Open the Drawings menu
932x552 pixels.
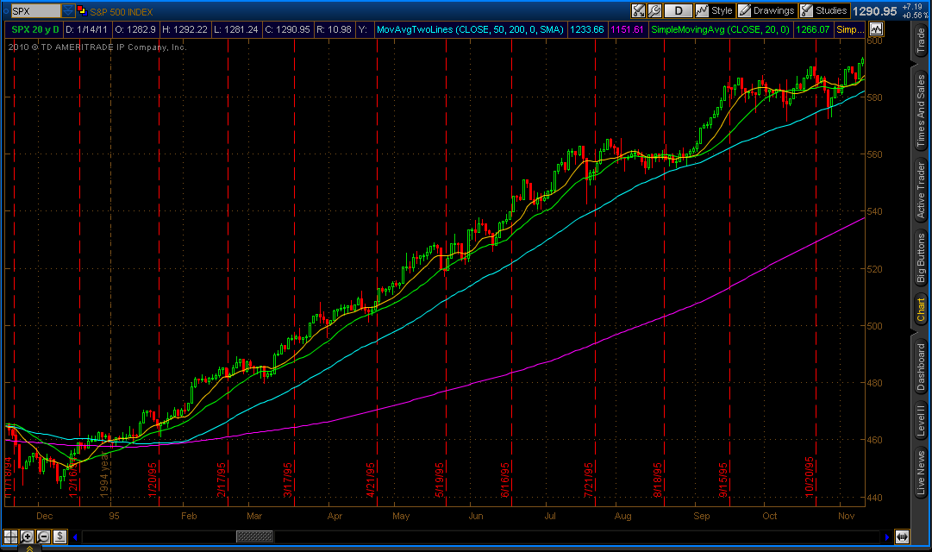click(766, 10)
